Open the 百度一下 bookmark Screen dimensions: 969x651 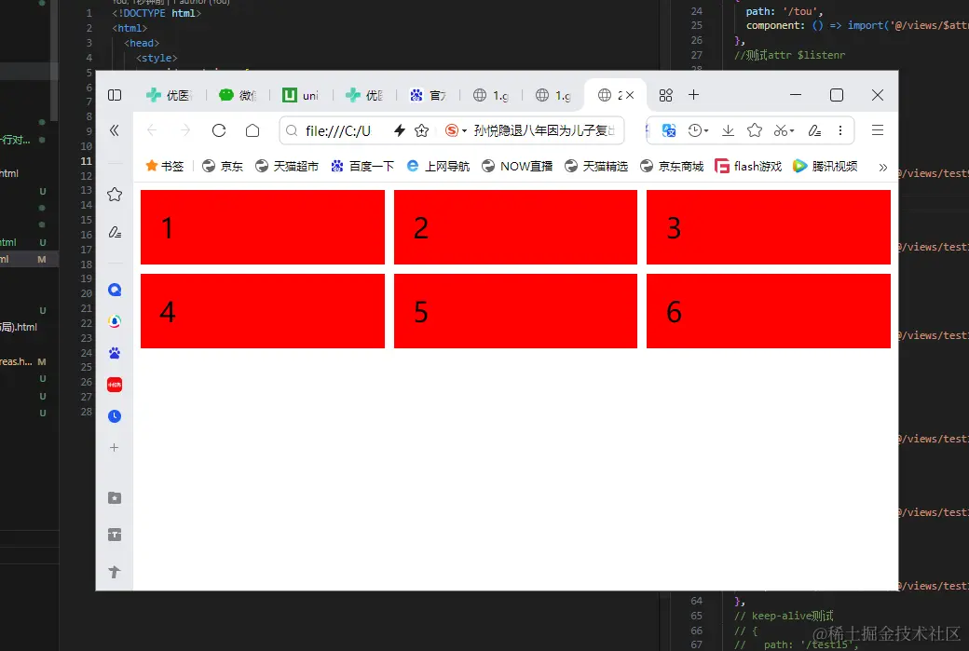[x=362, y=166]
